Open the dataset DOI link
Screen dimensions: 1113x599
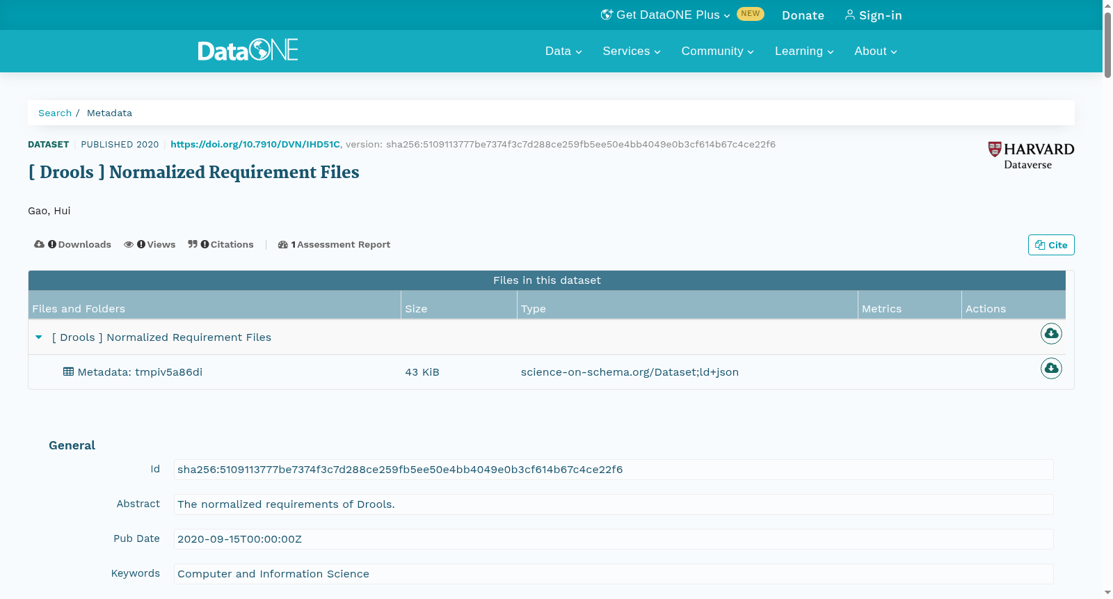click(x=255, y=144)
